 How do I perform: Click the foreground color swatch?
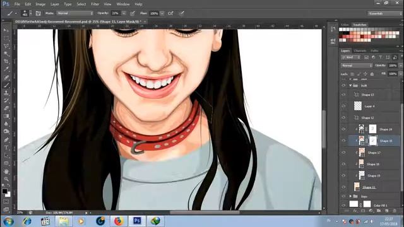pos(4,191)
